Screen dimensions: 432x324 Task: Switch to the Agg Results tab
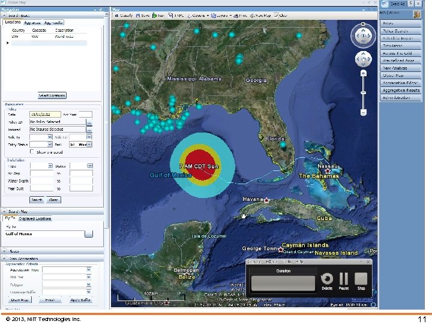click(x=53, y=23)
